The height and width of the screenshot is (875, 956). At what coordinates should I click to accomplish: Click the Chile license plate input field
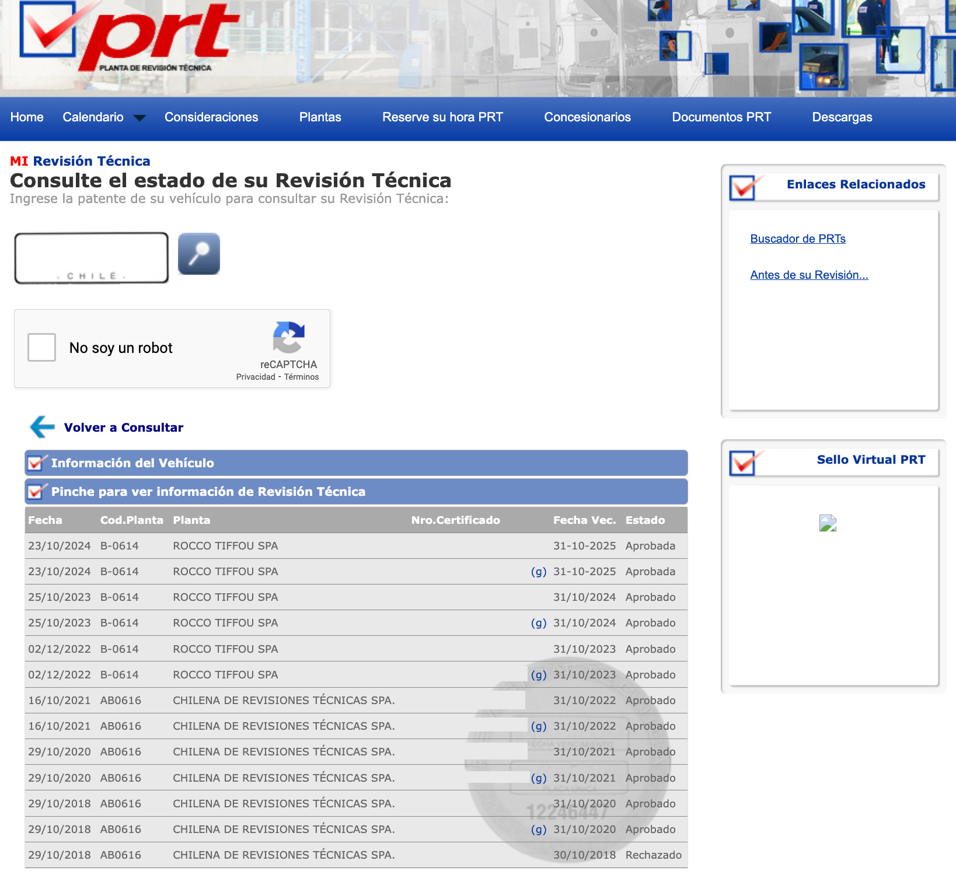pos(91,257)
